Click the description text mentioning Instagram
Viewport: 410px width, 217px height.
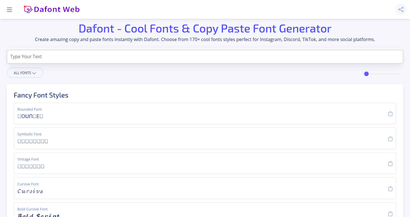tap(205, 39)
